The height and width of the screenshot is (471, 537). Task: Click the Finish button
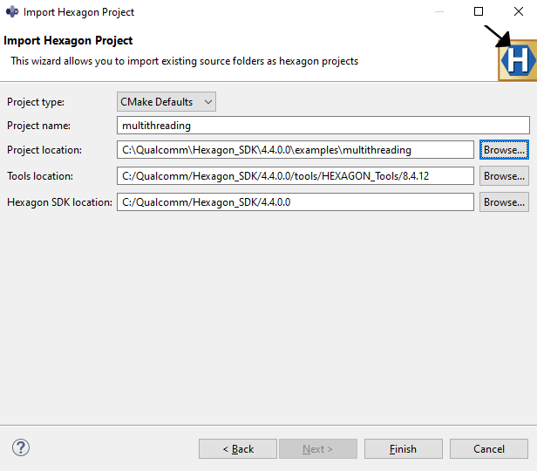[403, 448]
